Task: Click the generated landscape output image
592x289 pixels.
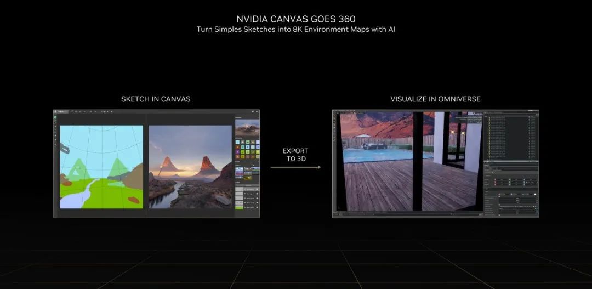Action: point(190,167)
